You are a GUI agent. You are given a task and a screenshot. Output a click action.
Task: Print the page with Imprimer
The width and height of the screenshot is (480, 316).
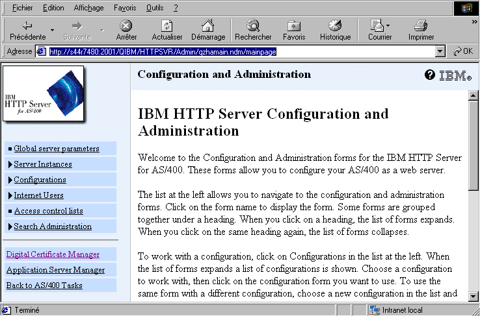pos(421,30)
